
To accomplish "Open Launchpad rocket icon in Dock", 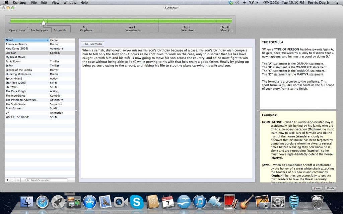I will point(58,202).
